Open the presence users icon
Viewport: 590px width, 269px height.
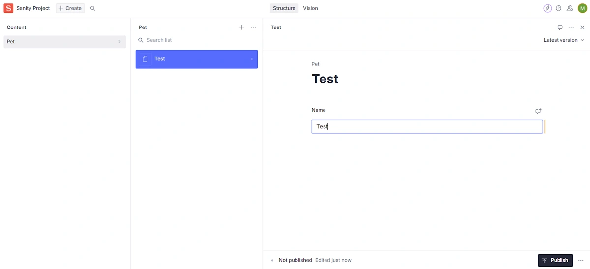[x=570, y=8]
